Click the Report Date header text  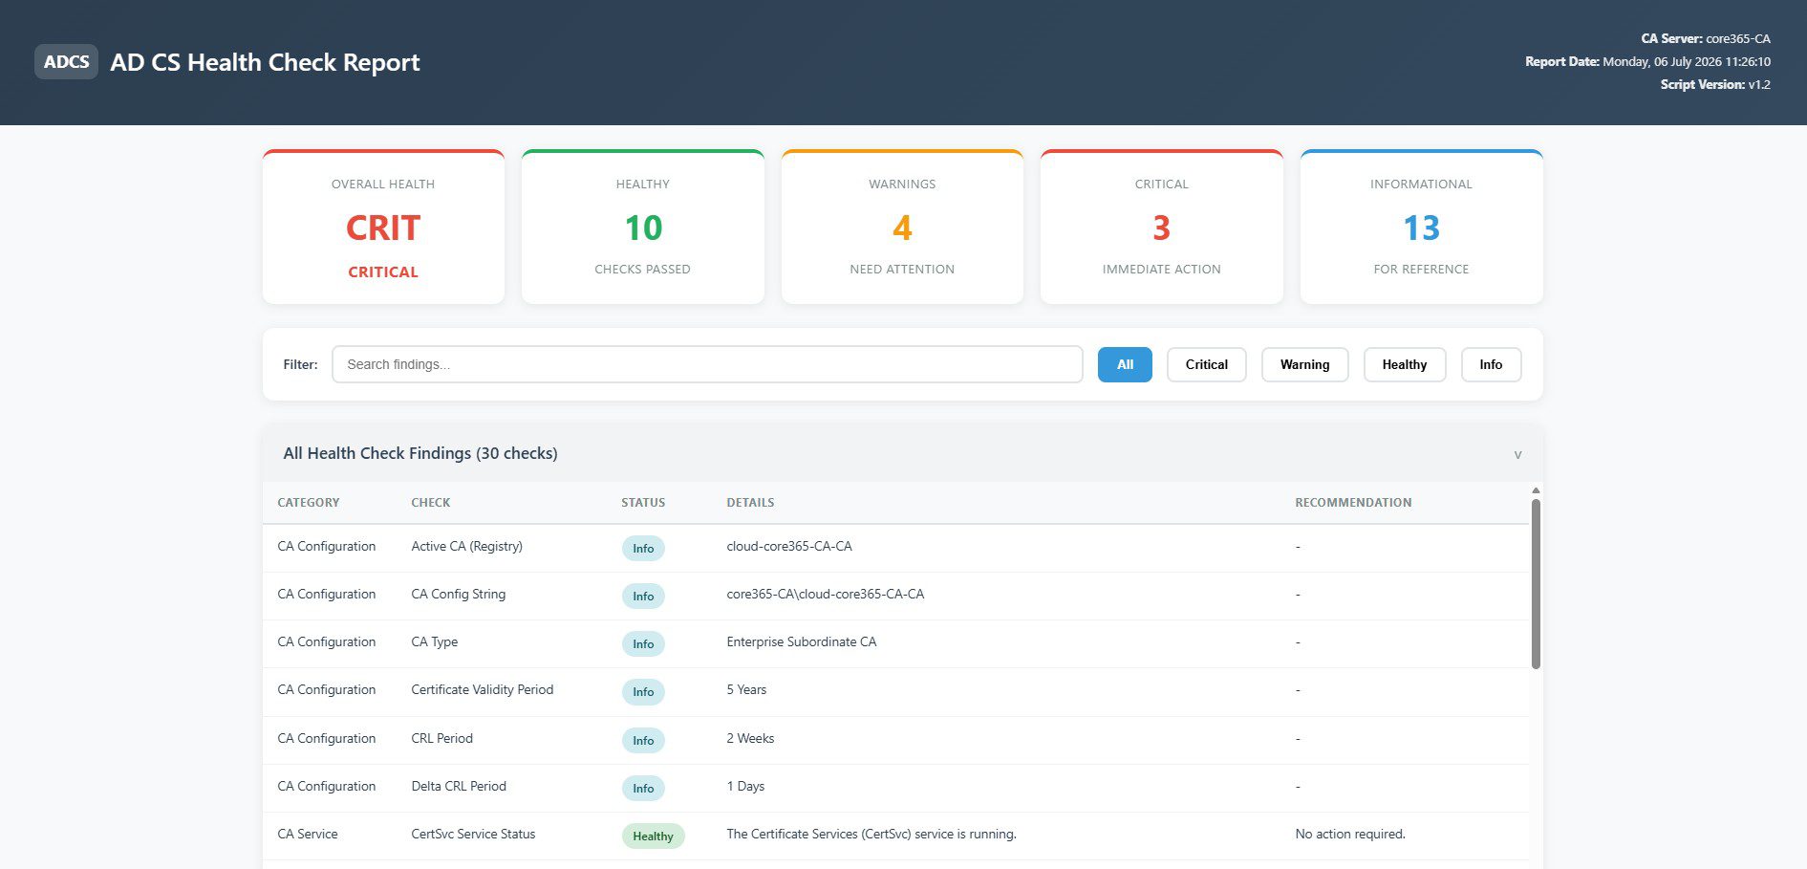1647,62
